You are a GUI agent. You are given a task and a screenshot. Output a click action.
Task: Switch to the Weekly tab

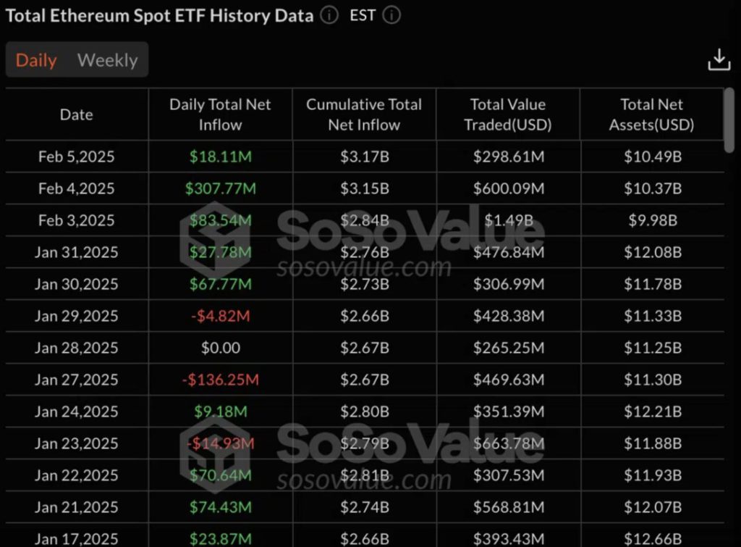[x=107, y=60]
